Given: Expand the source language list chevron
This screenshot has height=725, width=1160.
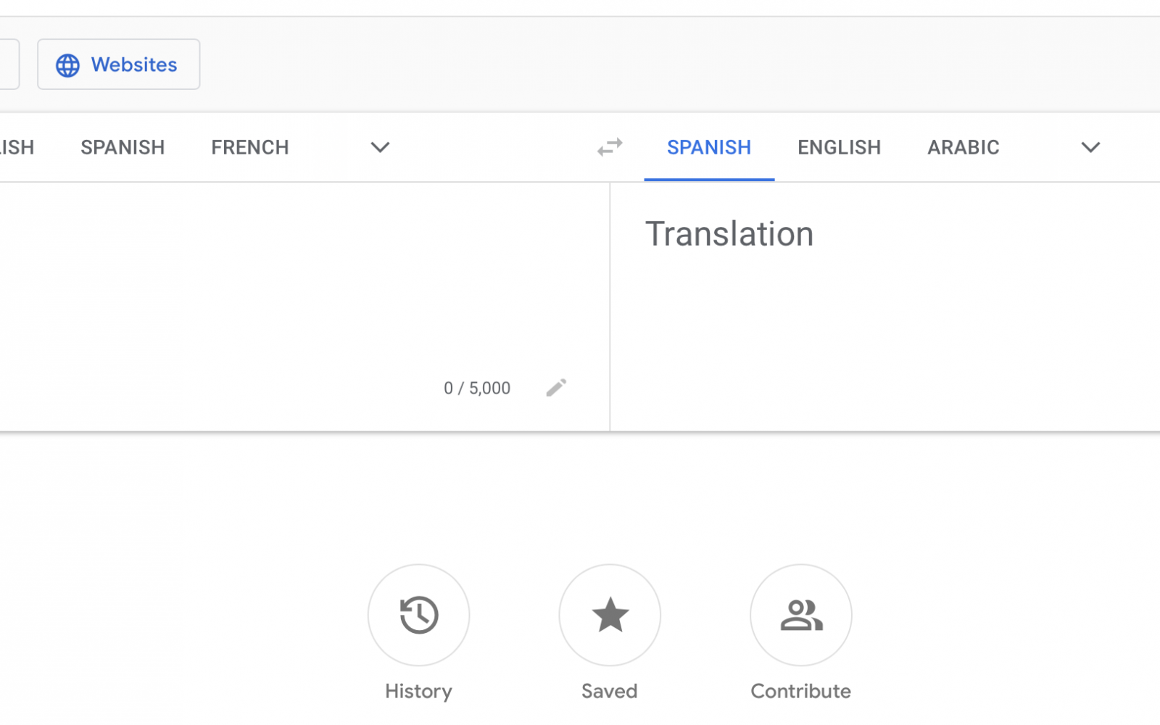Looking at the screenshot, I should (380, 147).
